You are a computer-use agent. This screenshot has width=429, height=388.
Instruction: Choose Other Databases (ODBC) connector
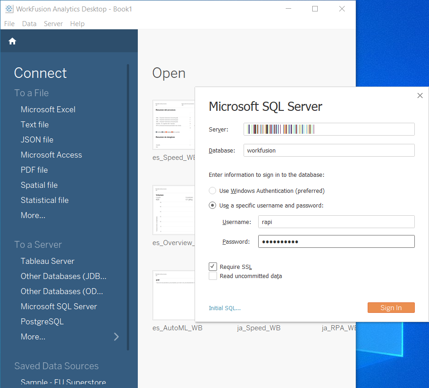click(62, 291)
